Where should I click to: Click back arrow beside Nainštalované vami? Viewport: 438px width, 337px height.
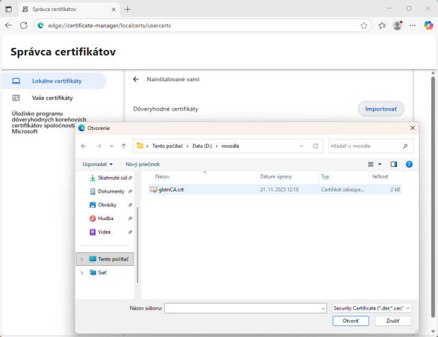[136, 79]
